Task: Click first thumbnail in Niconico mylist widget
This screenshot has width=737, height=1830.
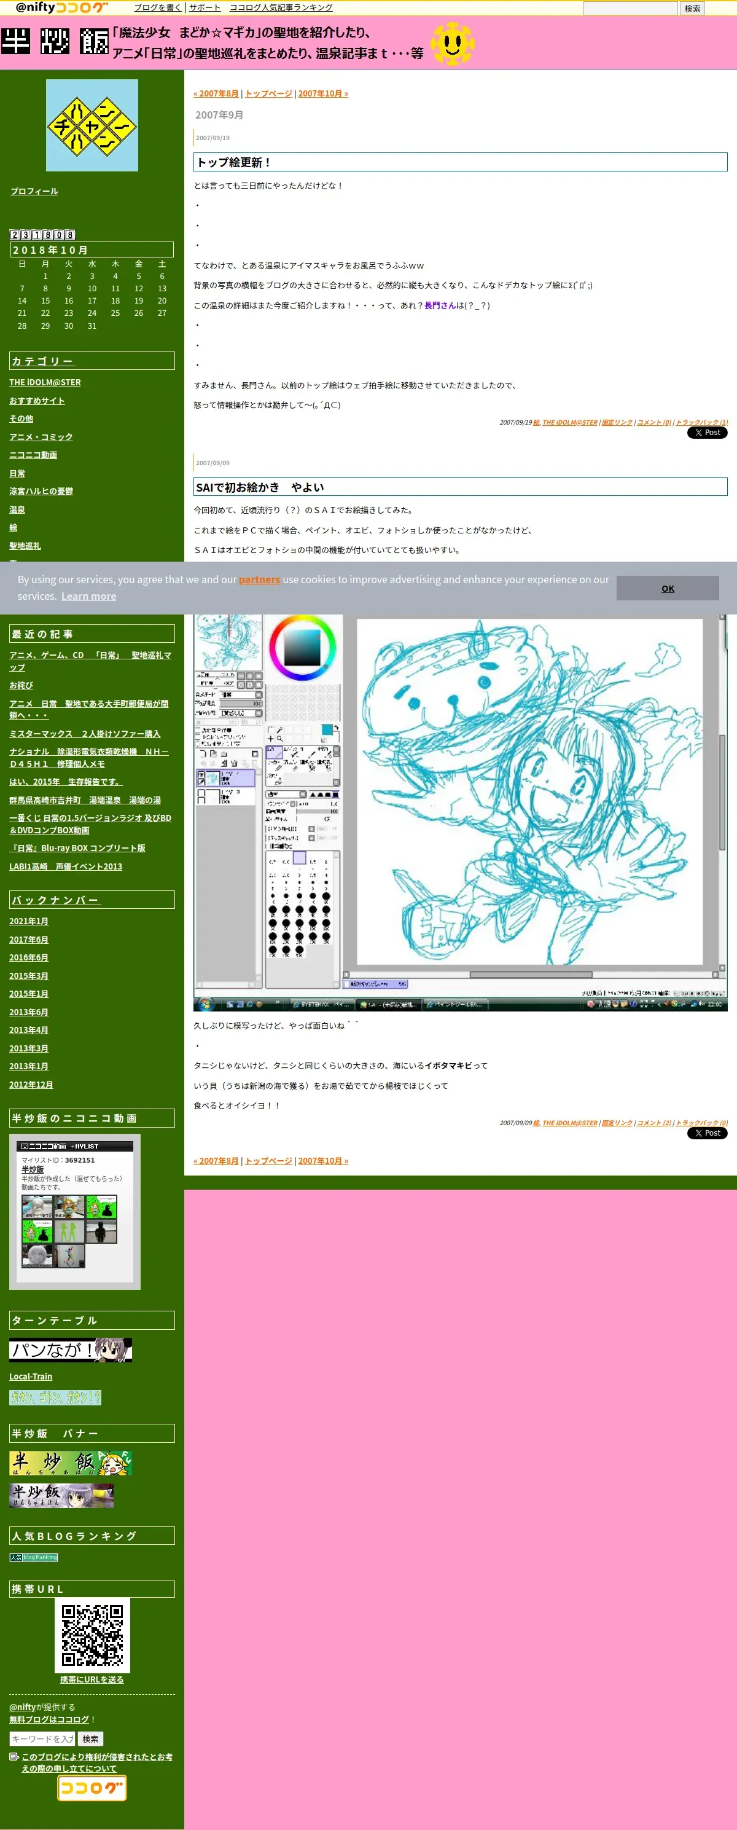Action: 37,1206
